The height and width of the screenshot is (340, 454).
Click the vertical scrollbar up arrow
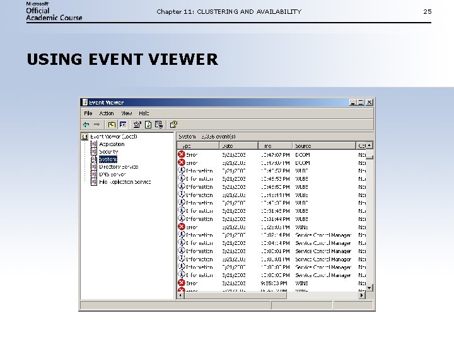point(369,145)
